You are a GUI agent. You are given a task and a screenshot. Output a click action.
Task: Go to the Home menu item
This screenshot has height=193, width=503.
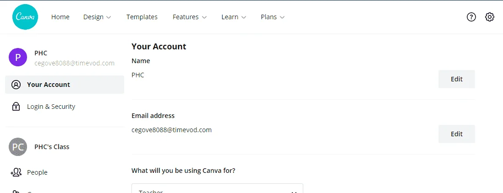pos(60,17)
